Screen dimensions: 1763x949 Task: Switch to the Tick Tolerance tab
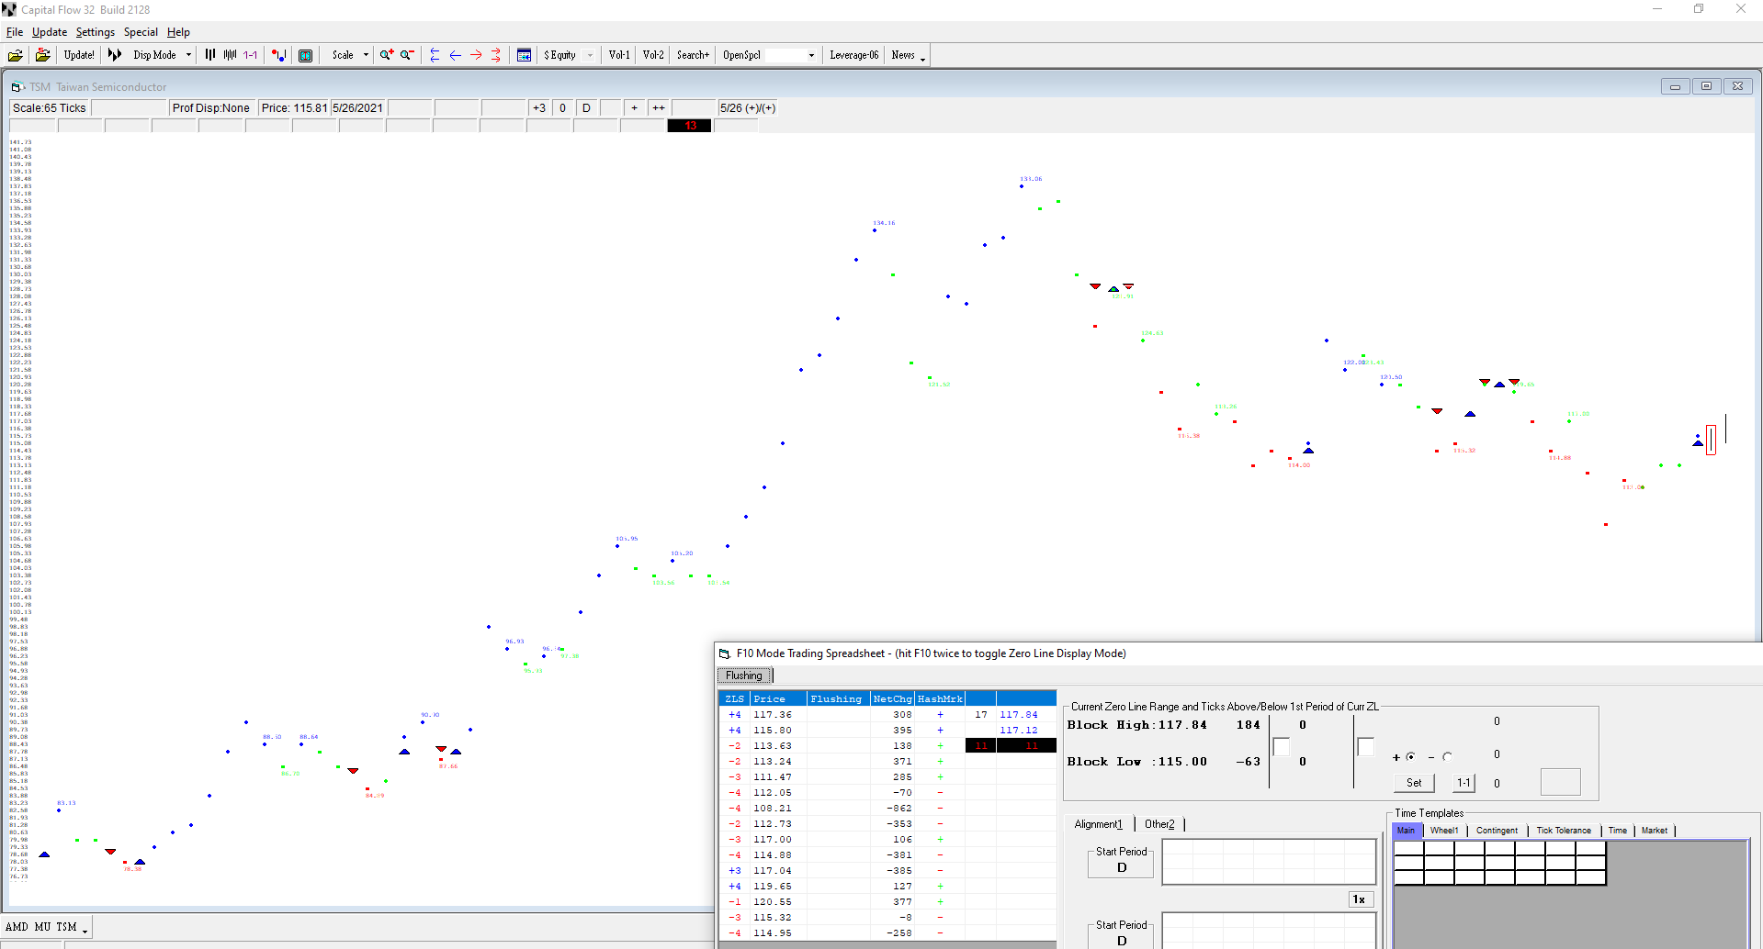1564,831
